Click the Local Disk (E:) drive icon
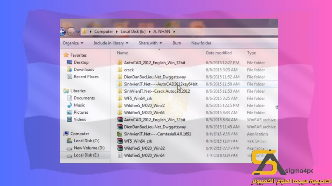This screenshot has height=186, width=332. pos(69,156)
